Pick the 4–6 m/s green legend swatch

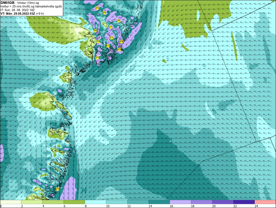(x=53, y=202)
